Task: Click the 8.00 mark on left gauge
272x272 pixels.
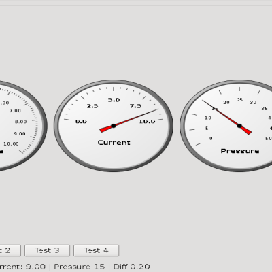Action: pyautogui.click(x=21, y=122)
